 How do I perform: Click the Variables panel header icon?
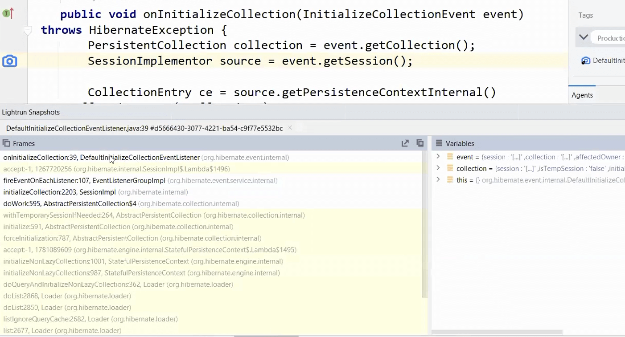[439, 143]
